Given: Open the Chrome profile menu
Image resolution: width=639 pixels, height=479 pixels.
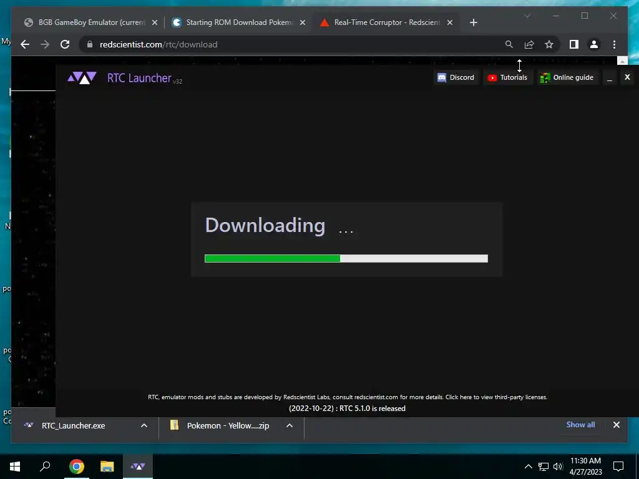Looking at the screenshot, I should (594, 44).
